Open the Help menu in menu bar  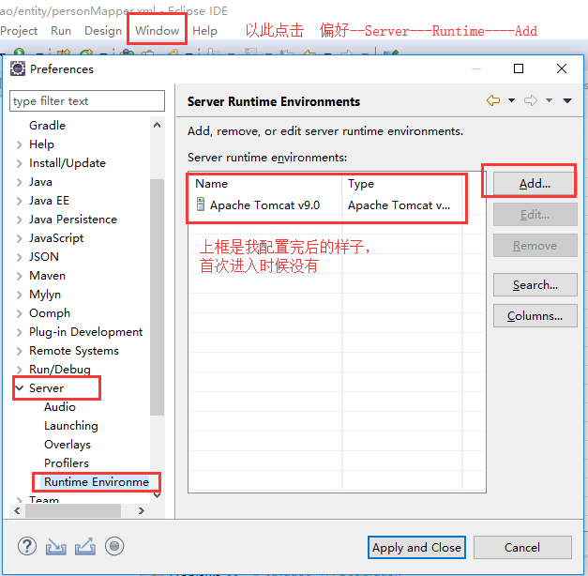pyautogui.click(x=204, y=31)
